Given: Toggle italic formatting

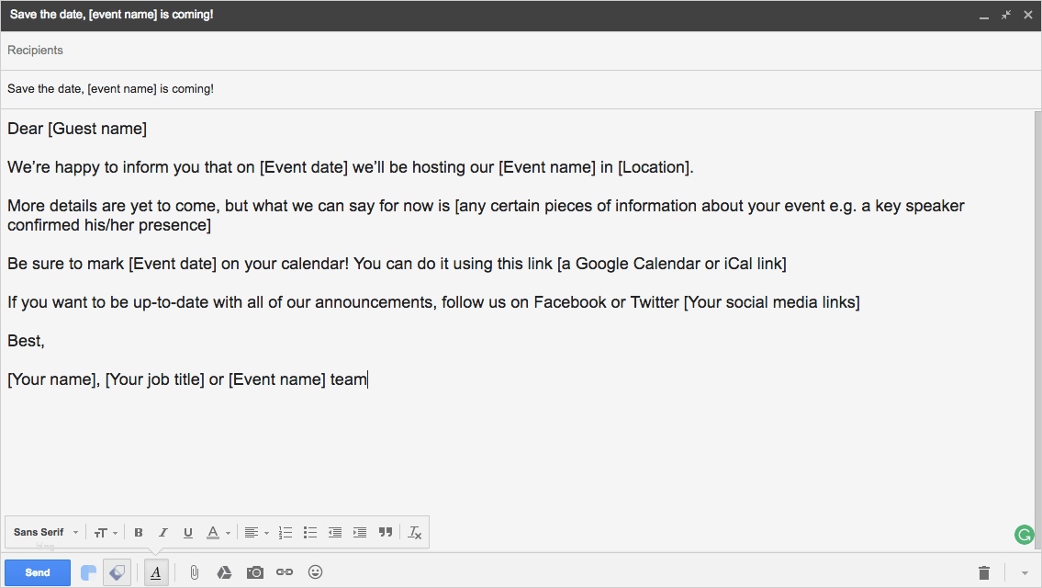Looking at the screenshot, I should pos(163,533).
